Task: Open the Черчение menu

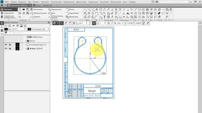Action: (x=45, y=2)
